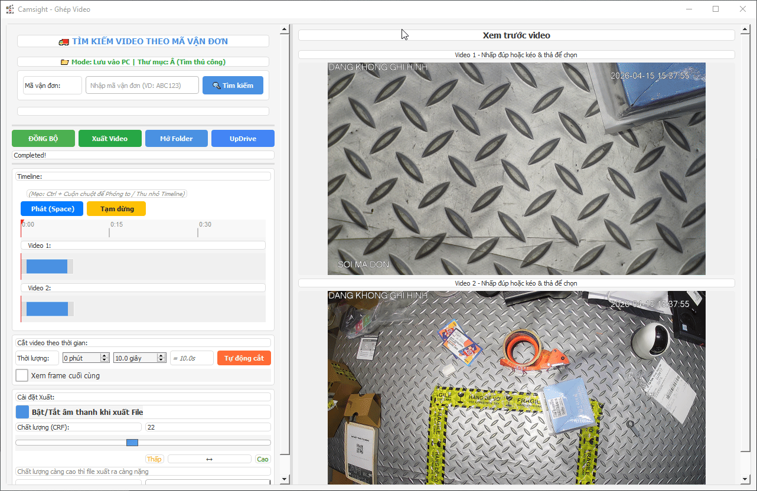
Task: Click the Camsight app icon in title bar
Action: pos(9,9)
